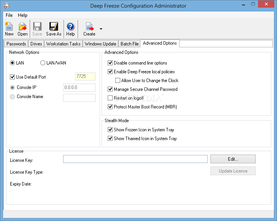Click the Create toolbar icon

(89, 29)
